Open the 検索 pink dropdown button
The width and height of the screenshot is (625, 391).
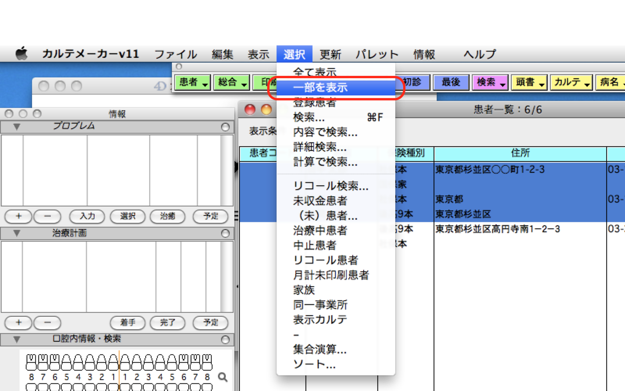[x=490, y=83]
